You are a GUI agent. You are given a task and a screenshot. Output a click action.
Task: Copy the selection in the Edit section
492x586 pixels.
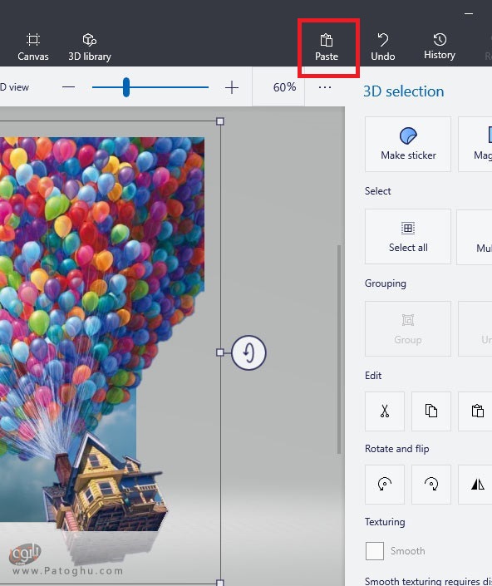pos(431,411)
